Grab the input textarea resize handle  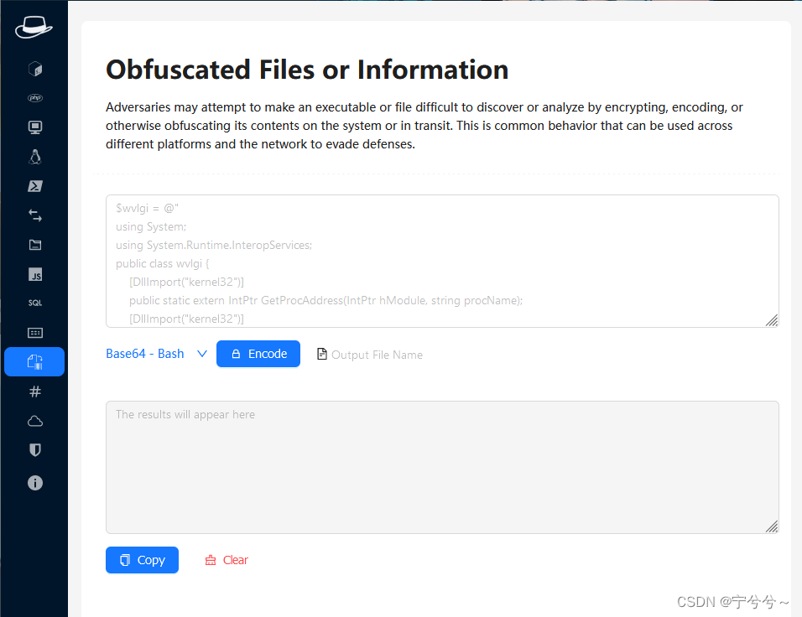pos(772,320)
